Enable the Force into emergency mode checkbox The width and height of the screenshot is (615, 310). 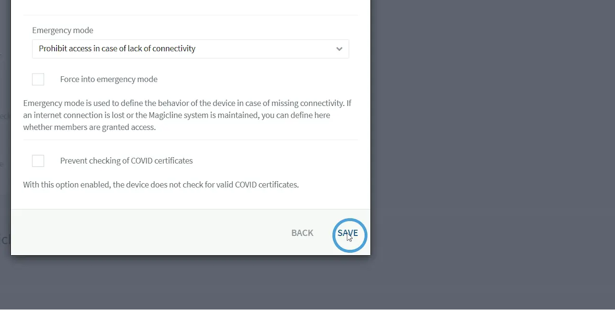38,79
